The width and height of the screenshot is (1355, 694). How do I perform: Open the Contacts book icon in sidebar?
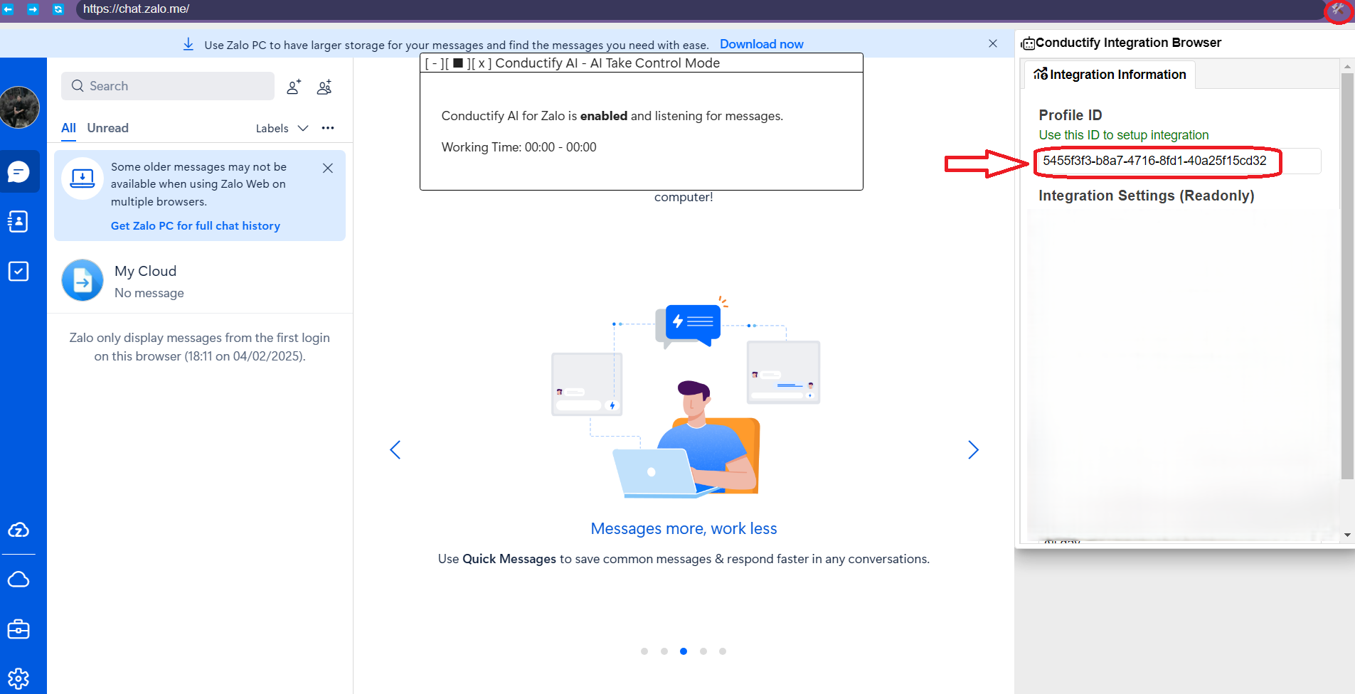[x=20, y=221]
